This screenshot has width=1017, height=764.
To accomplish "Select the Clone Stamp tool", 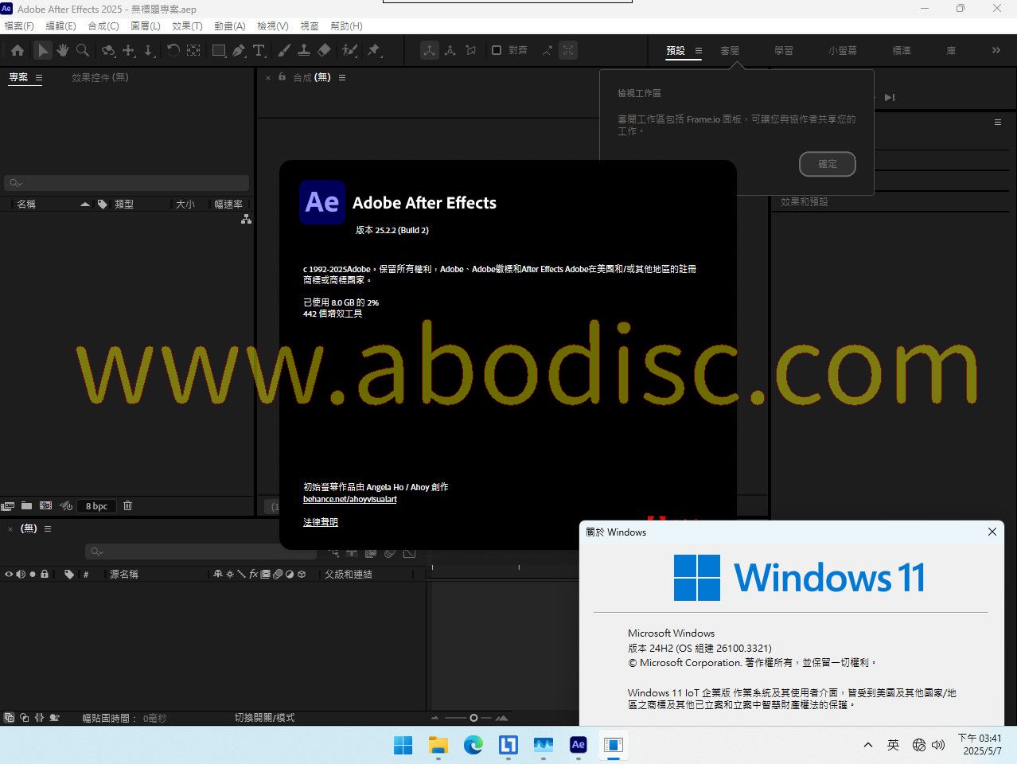I will pos(304,50).
